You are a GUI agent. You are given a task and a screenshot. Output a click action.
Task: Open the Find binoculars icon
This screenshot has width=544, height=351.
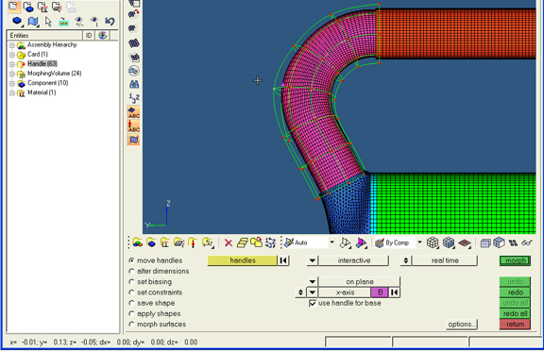[x=134, y=84]
